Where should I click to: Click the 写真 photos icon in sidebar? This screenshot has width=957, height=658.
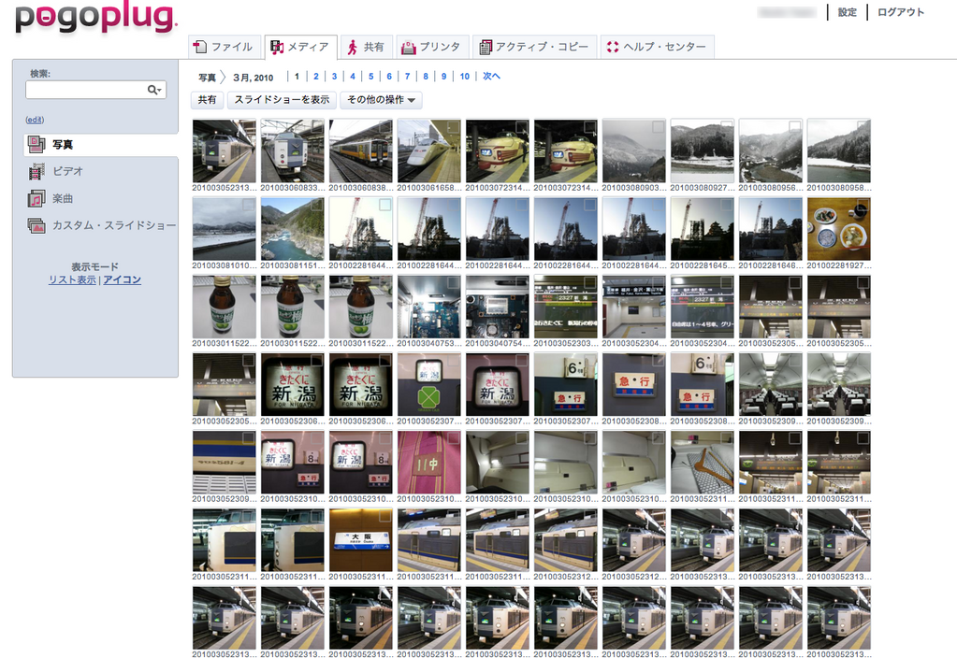click(36, 144)
